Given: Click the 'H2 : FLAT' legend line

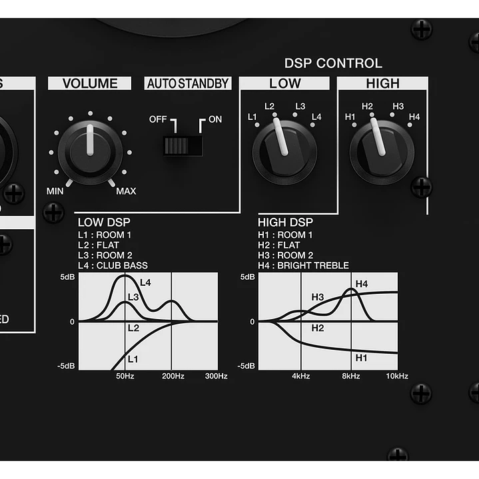Looking at the screenshot, I should pos(279,245).
